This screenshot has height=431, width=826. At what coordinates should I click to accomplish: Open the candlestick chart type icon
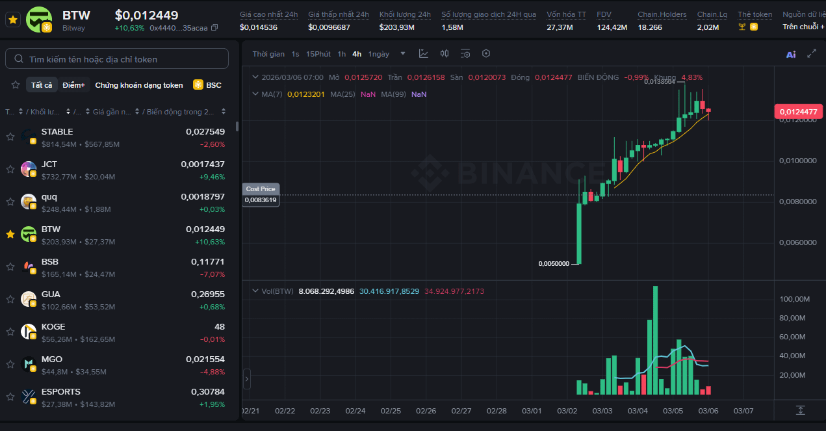point(445,54)
